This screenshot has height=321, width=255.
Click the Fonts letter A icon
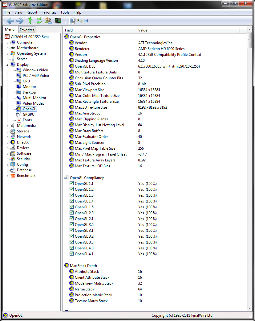[19, 120]
